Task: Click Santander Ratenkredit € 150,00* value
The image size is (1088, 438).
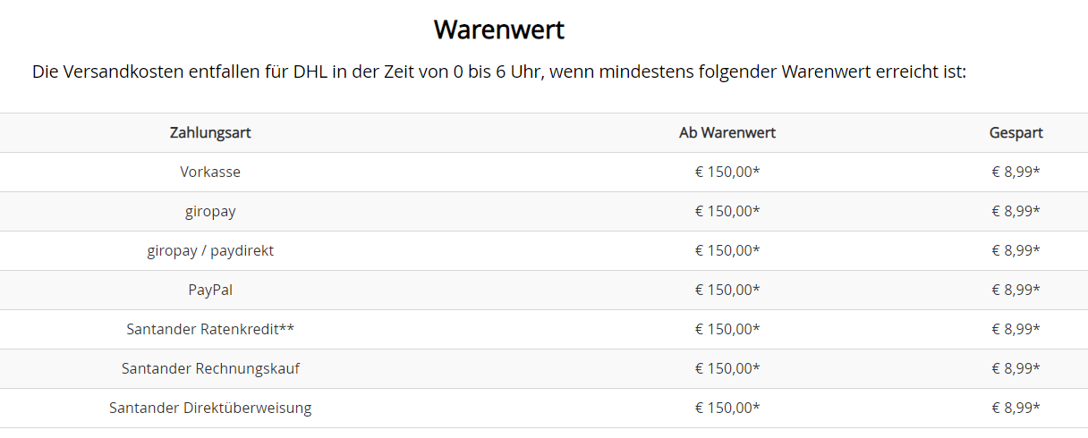Action: [x=727, y=329]
